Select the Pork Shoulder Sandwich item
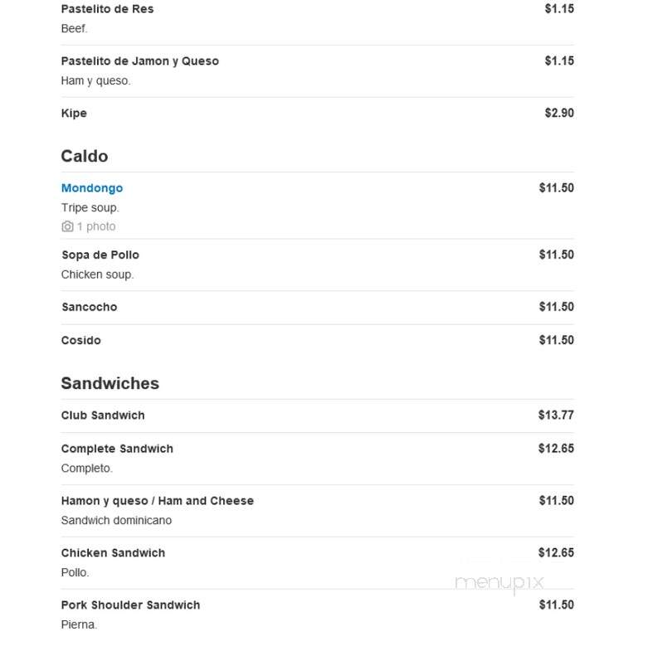The image size is (648, 651). pyautogui.click(x=130, y=605)
